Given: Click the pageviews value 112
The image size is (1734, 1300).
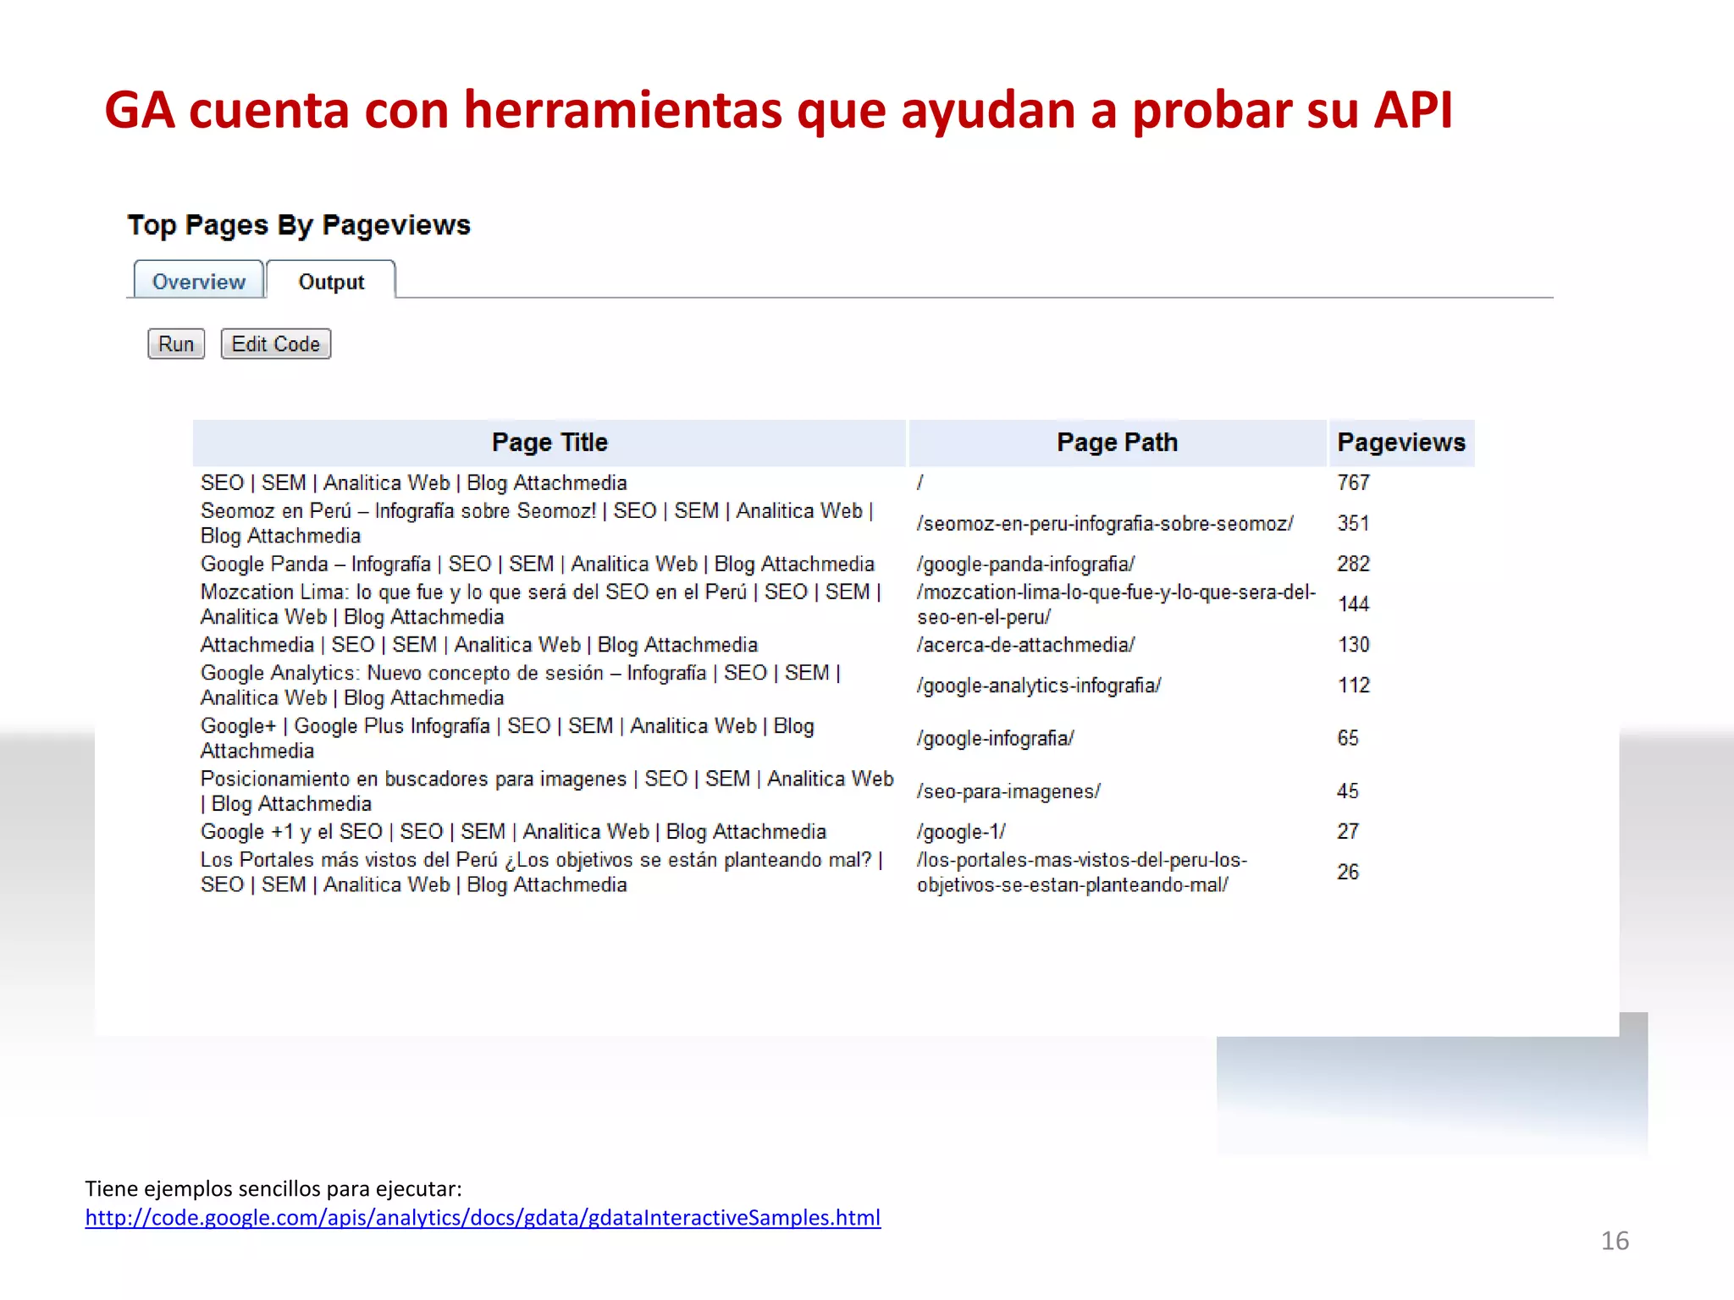Looking at the screenshot, I should tap(1353, 686).
